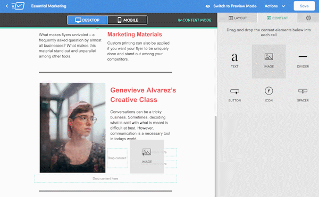Viewport: 319px width, 197px height.
Task: Select the Divider content element
Action: [x=303, y=61]
